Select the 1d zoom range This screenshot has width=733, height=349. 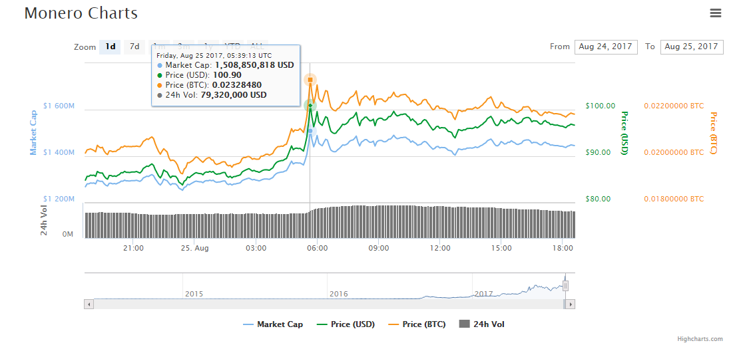[x=111, y=47]
